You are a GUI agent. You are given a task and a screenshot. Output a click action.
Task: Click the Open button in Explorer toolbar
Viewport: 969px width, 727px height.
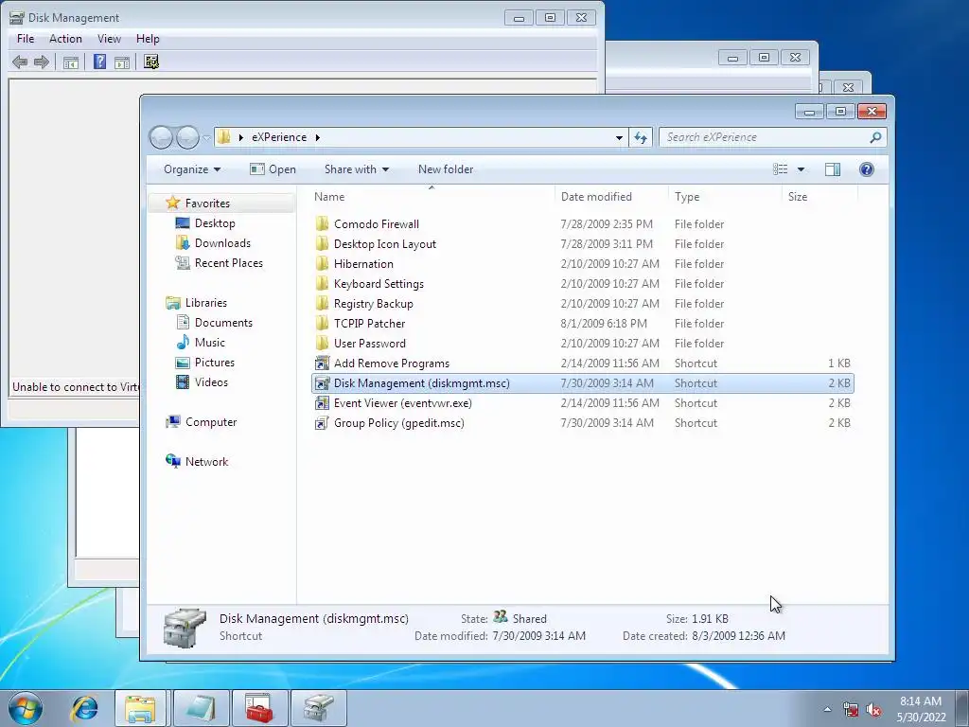coord(273,169)
